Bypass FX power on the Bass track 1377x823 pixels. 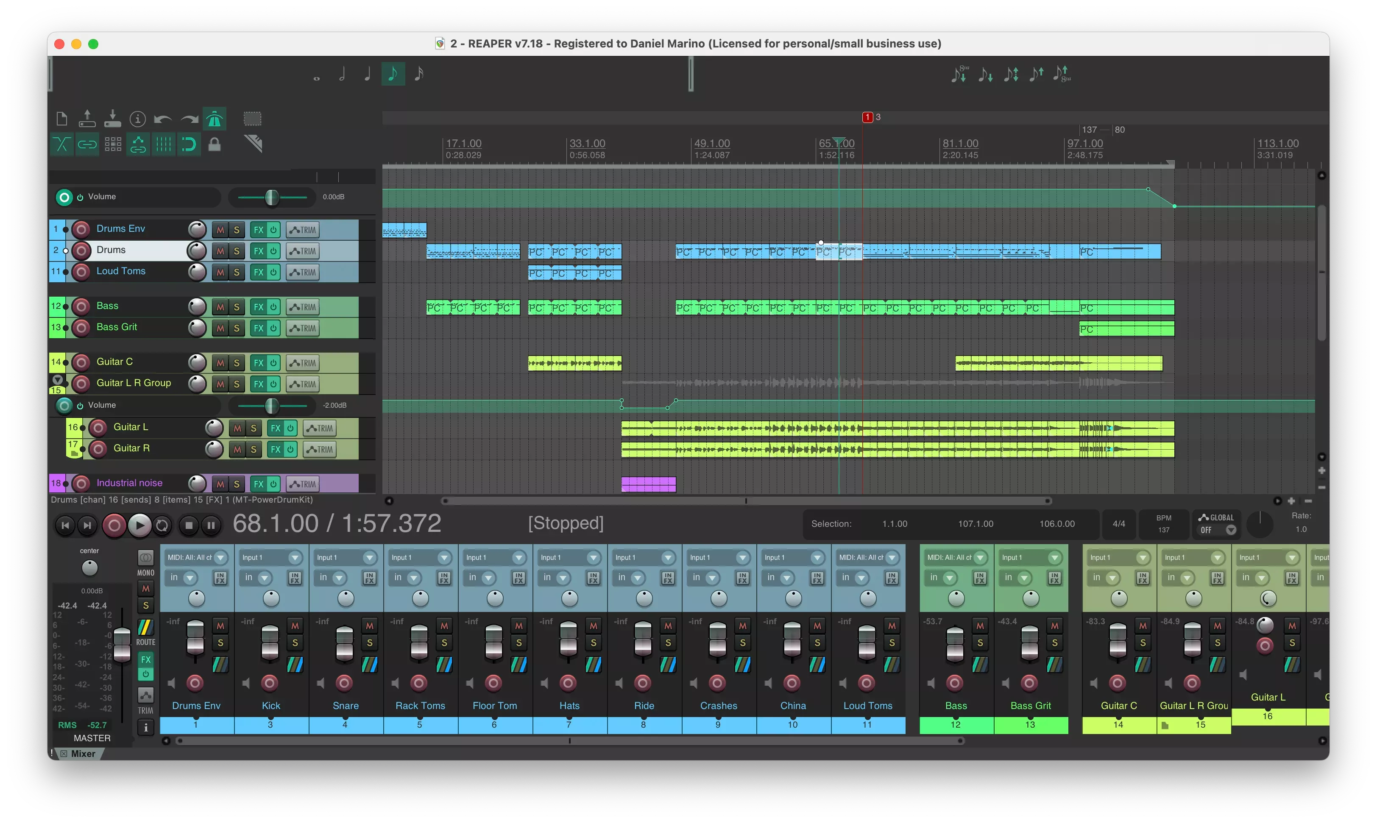pyautogui.click(x=273, y=307)
